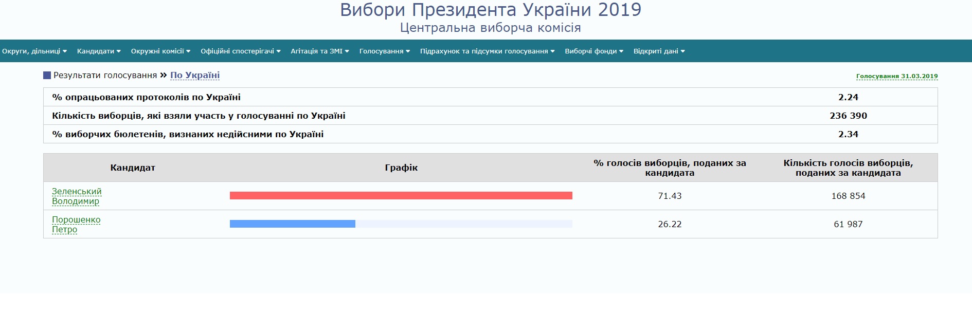
Task: Open the Округи, дільниці dropdown menu
Action: (x=34, y=51)
